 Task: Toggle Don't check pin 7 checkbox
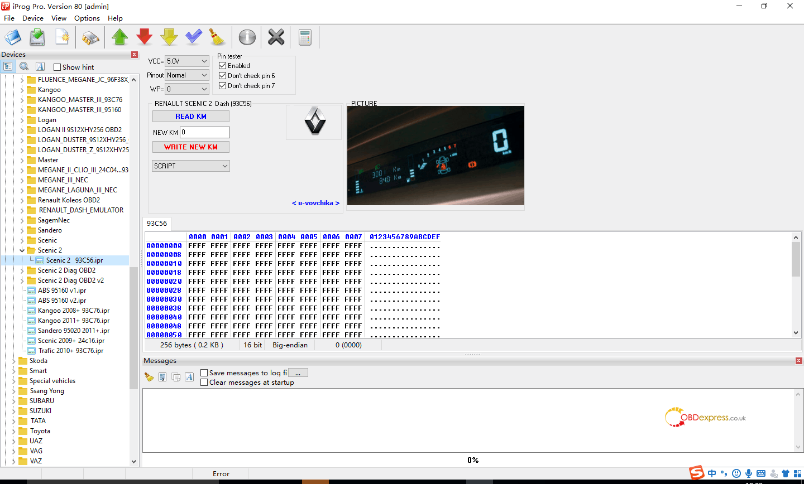(x=222, y=86)
